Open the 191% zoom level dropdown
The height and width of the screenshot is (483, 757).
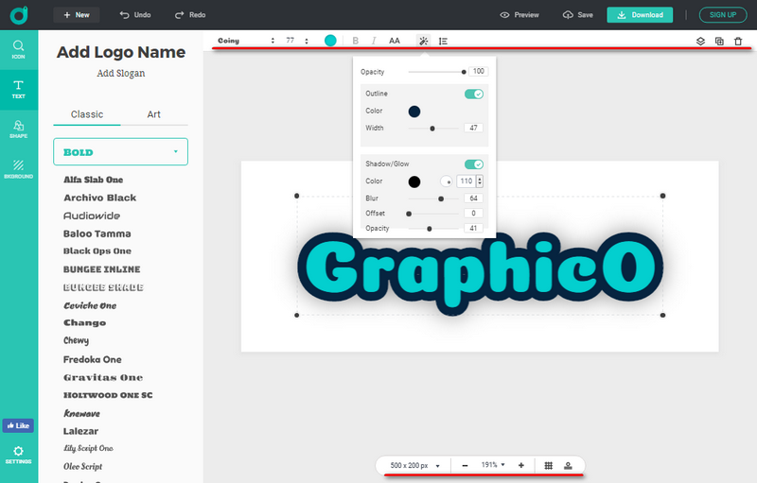click(x=493, y=465)
